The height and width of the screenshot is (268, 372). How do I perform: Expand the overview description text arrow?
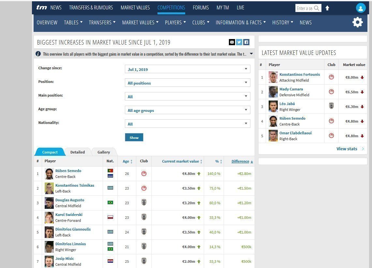point(251,54)
